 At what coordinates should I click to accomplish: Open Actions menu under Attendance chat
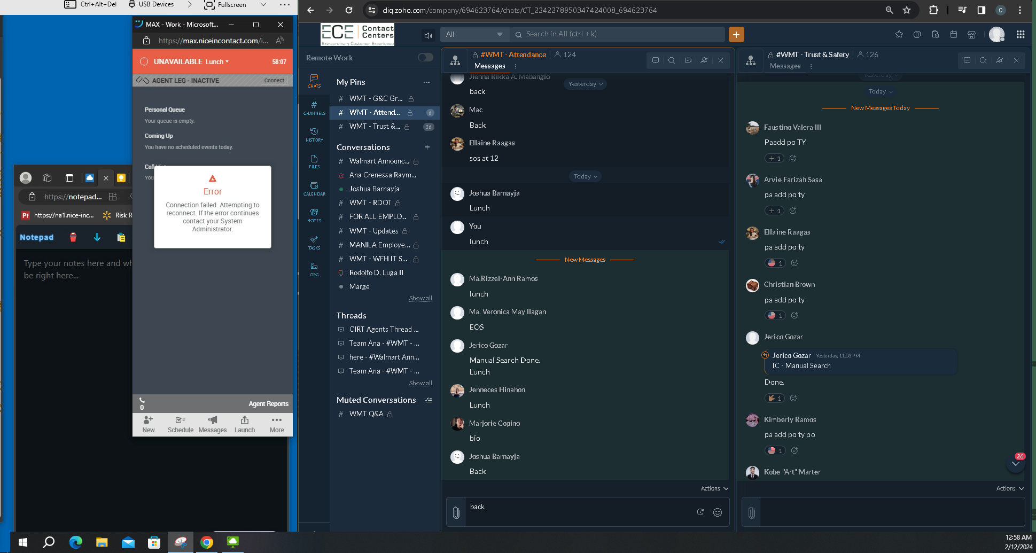714,488
